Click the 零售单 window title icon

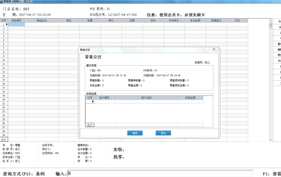[1, 1]
